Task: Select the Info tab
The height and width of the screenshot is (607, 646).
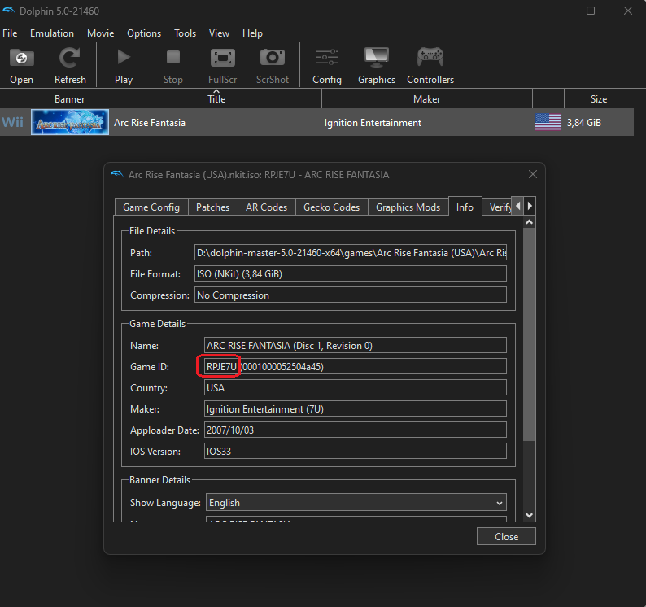Action: (465, 207)
